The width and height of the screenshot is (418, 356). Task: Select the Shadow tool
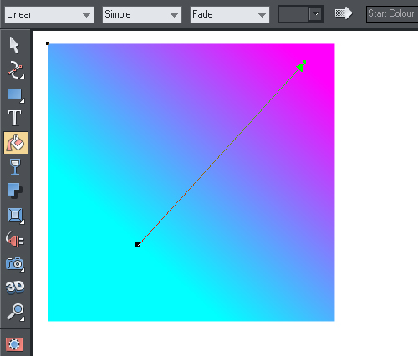(15, 191)
